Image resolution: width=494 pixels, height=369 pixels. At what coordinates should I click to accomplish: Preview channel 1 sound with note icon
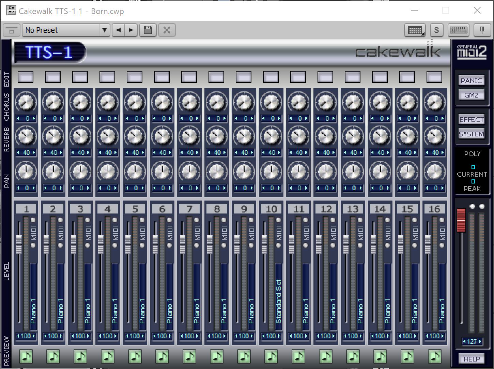click(26, 356)
